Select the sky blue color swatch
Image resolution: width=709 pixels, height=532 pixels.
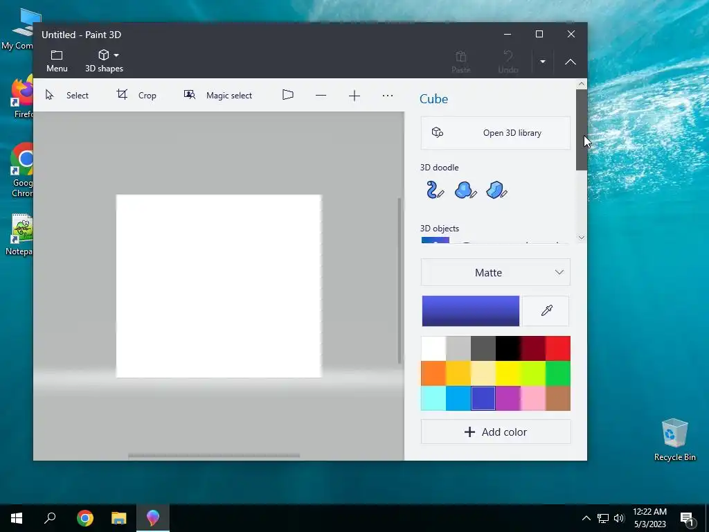[x=458, y=398]
